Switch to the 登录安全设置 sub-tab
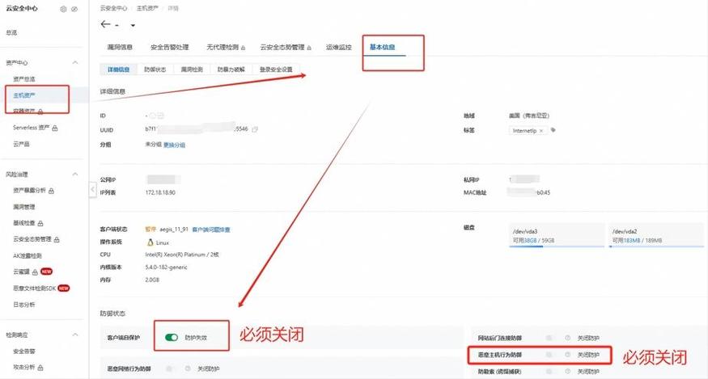Image resolution: width=708 pixels, height=379 pixels. [275, 69]
